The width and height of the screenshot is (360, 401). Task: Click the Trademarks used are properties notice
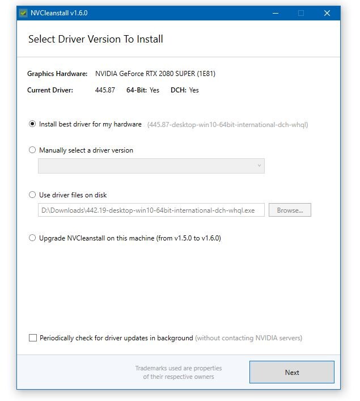point(179,372)
